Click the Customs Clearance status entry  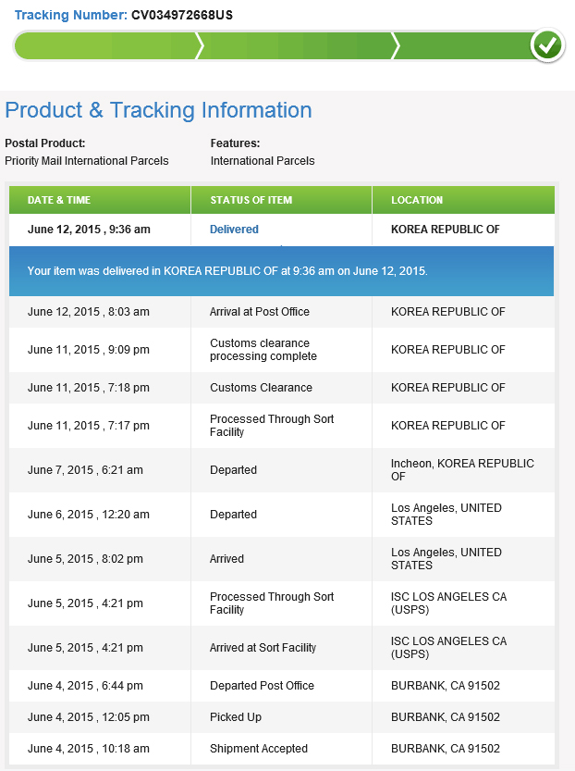click(x=261, y=388)
